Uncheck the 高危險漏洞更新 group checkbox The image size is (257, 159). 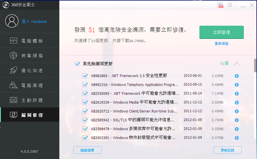[x=77, y=64]
